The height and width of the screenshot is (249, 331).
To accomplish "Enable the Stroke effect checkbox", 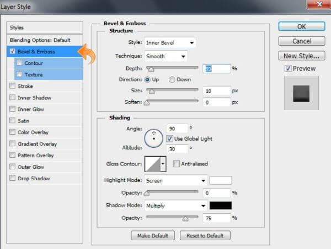I will (x=13, y=86).
